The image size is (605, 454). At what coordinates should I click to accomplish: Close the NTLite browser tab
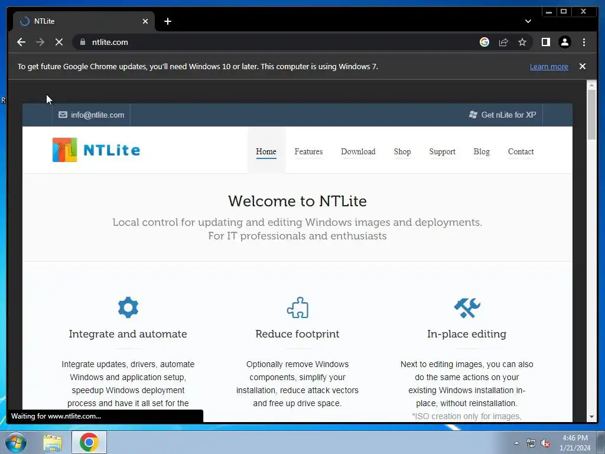(145, 21)
